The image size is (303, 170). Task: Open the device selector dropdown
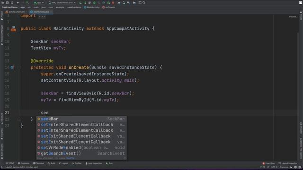(x=62, y=3)
